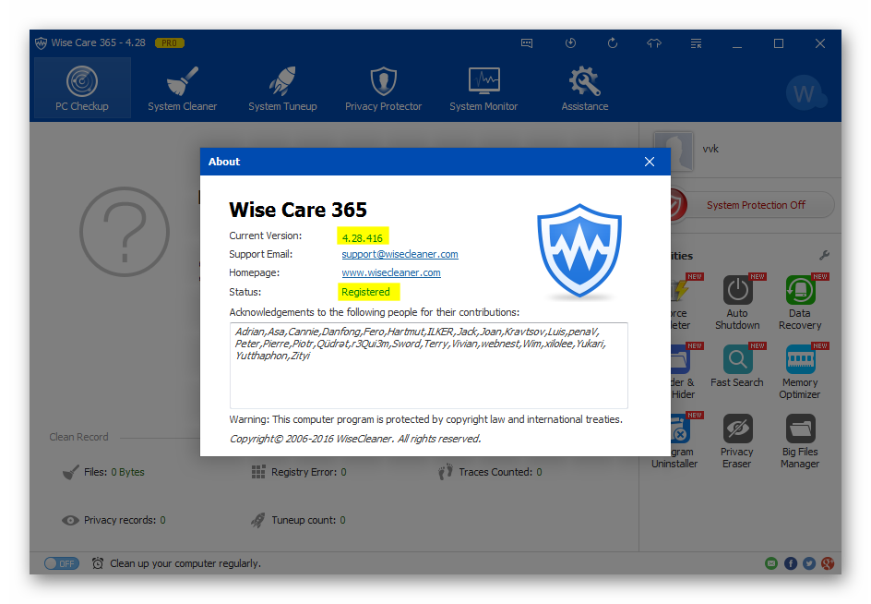871x604 pixels.
Task: Go to the Privacy Protector tab
Action: [383, 88]
